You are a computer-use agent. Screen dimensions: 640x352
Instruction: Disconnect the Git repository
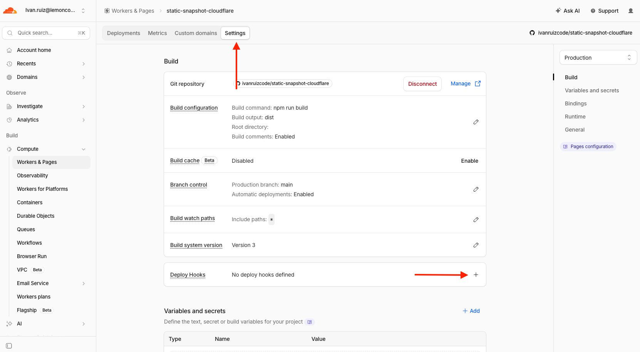pos(422,84)
